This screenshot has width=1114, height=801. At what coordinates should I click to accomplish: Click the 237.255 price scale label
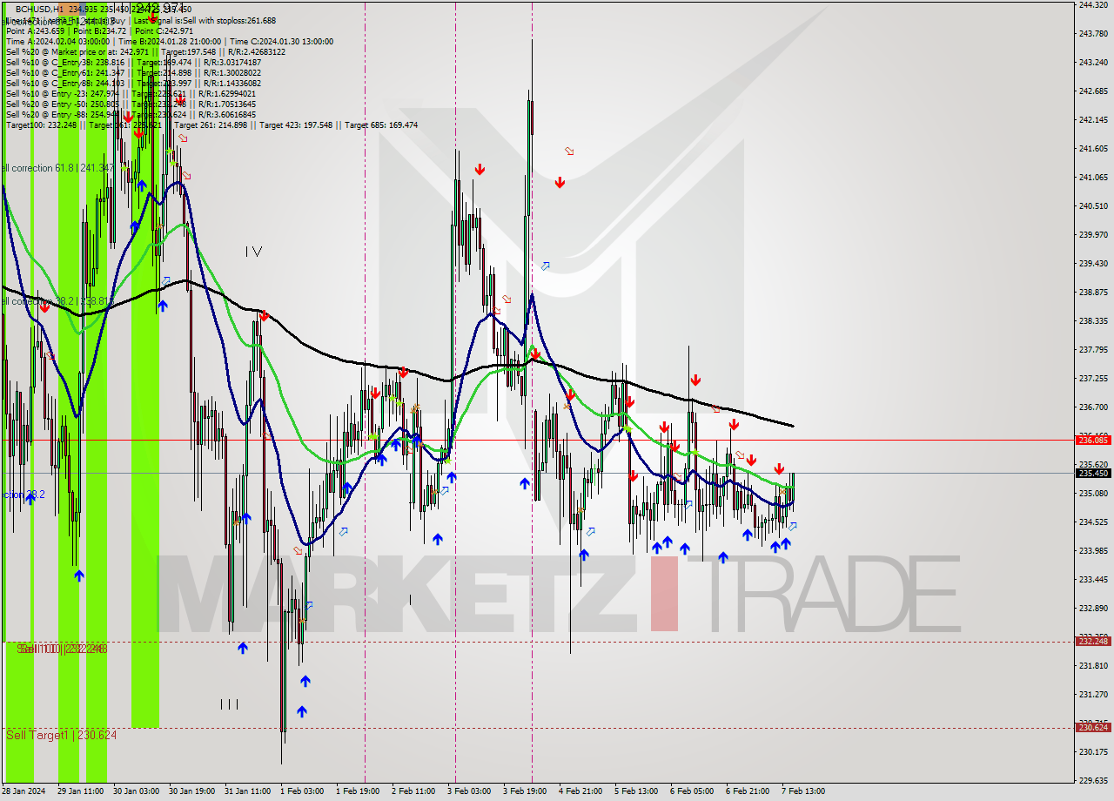1093,378
